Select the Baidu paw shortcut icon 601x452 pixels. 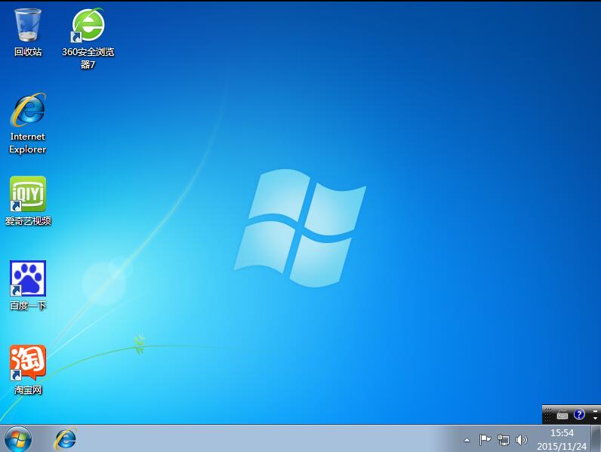coord(28,279)
